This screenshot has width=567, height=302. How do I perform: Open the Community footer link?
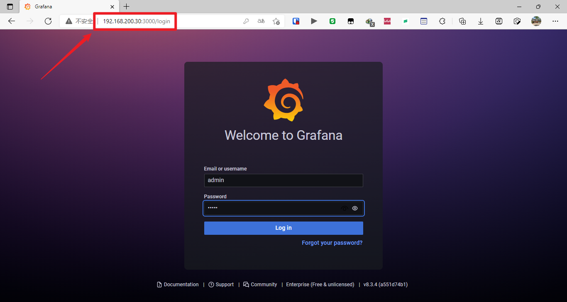point(260,285)
